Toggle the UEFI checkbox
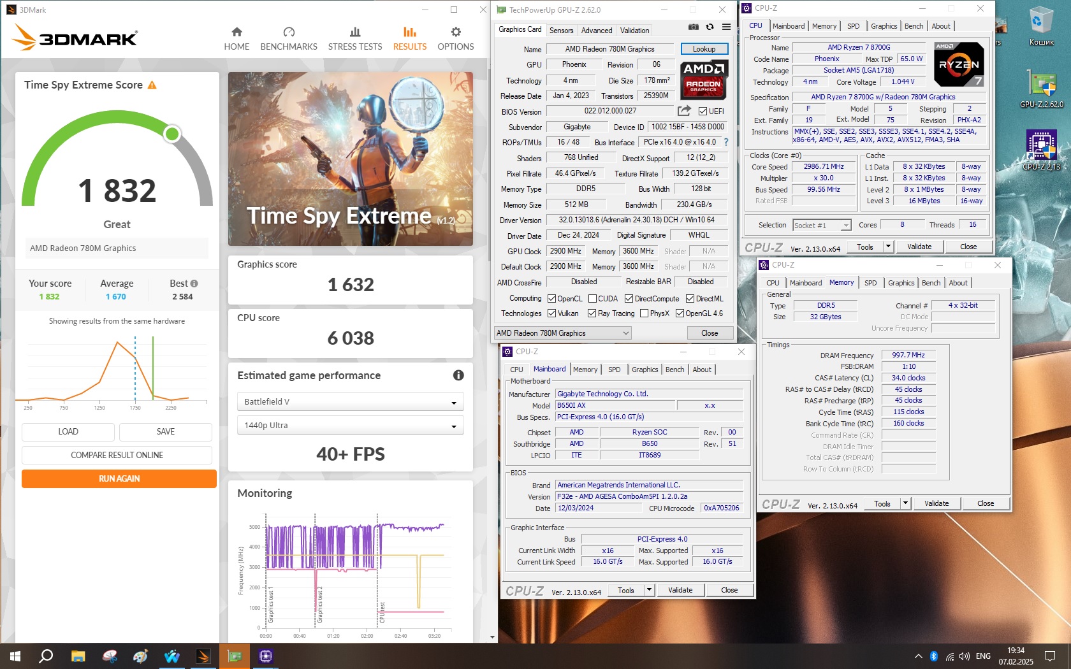 [x=703, y=111]
